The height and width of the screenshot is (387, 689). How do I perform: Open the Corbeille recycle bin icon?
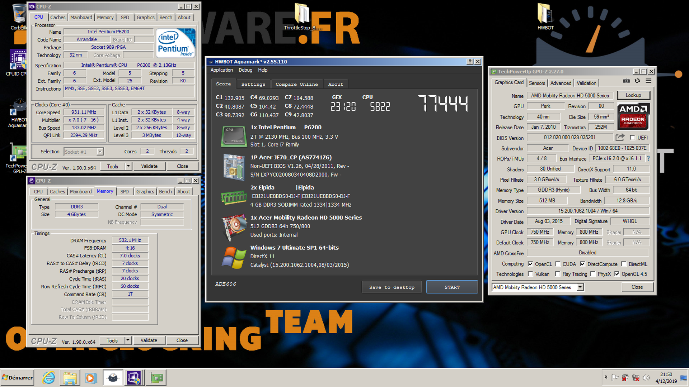click(19, 17)
